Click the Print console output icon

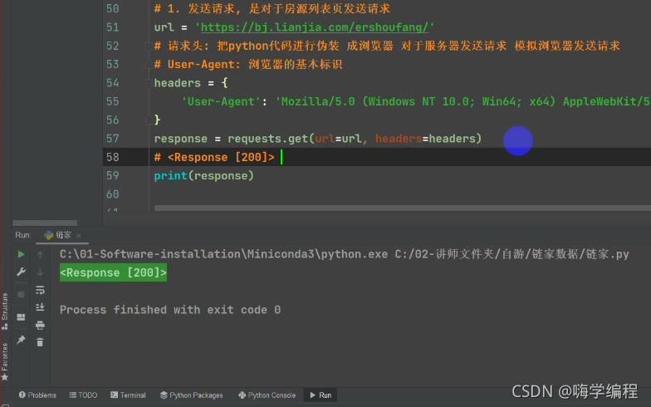tap(40, 325)
